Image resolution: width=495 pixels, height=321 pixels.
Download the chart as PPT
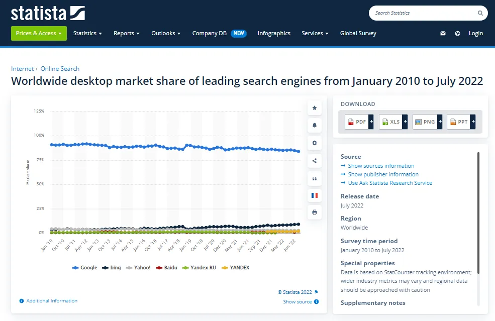[x=461, y=122]
